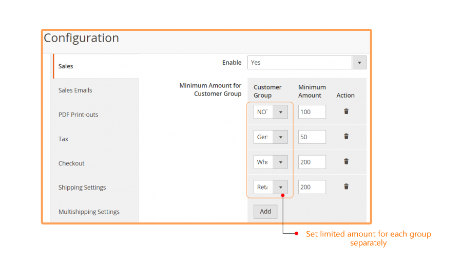This screenshot has height=260, width=462.
Task: Open Shipping Settings section
Action: (82, 188)
